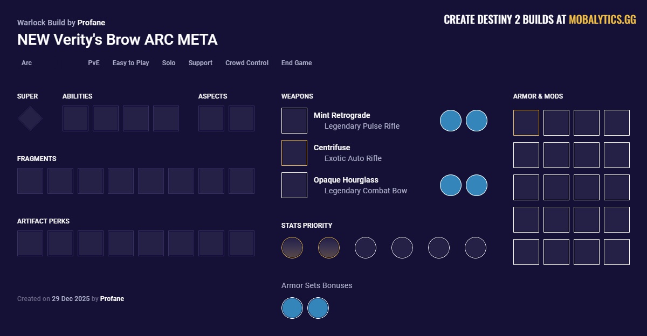
Task: Select the first Stats Priority circle
Action: 292,248
